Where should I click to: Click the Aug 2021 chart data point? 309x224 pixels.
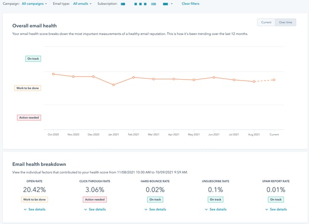254,82
